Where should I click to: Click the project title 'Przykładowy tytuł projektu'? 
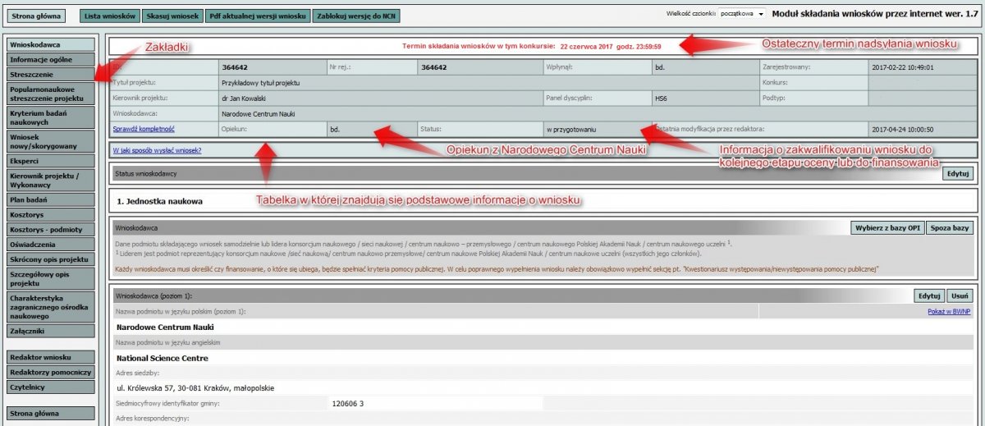pos(261,83)
